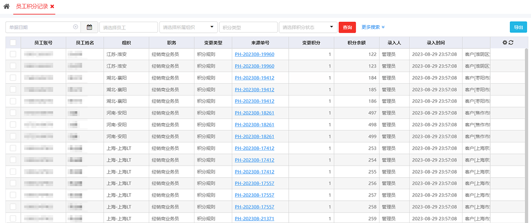Clear the 单据日期 date field
This screenshot has height=223, width=531.
(75, 27)
